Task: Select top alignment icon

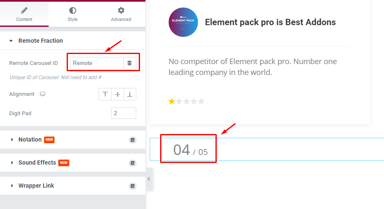Action: 105,94
